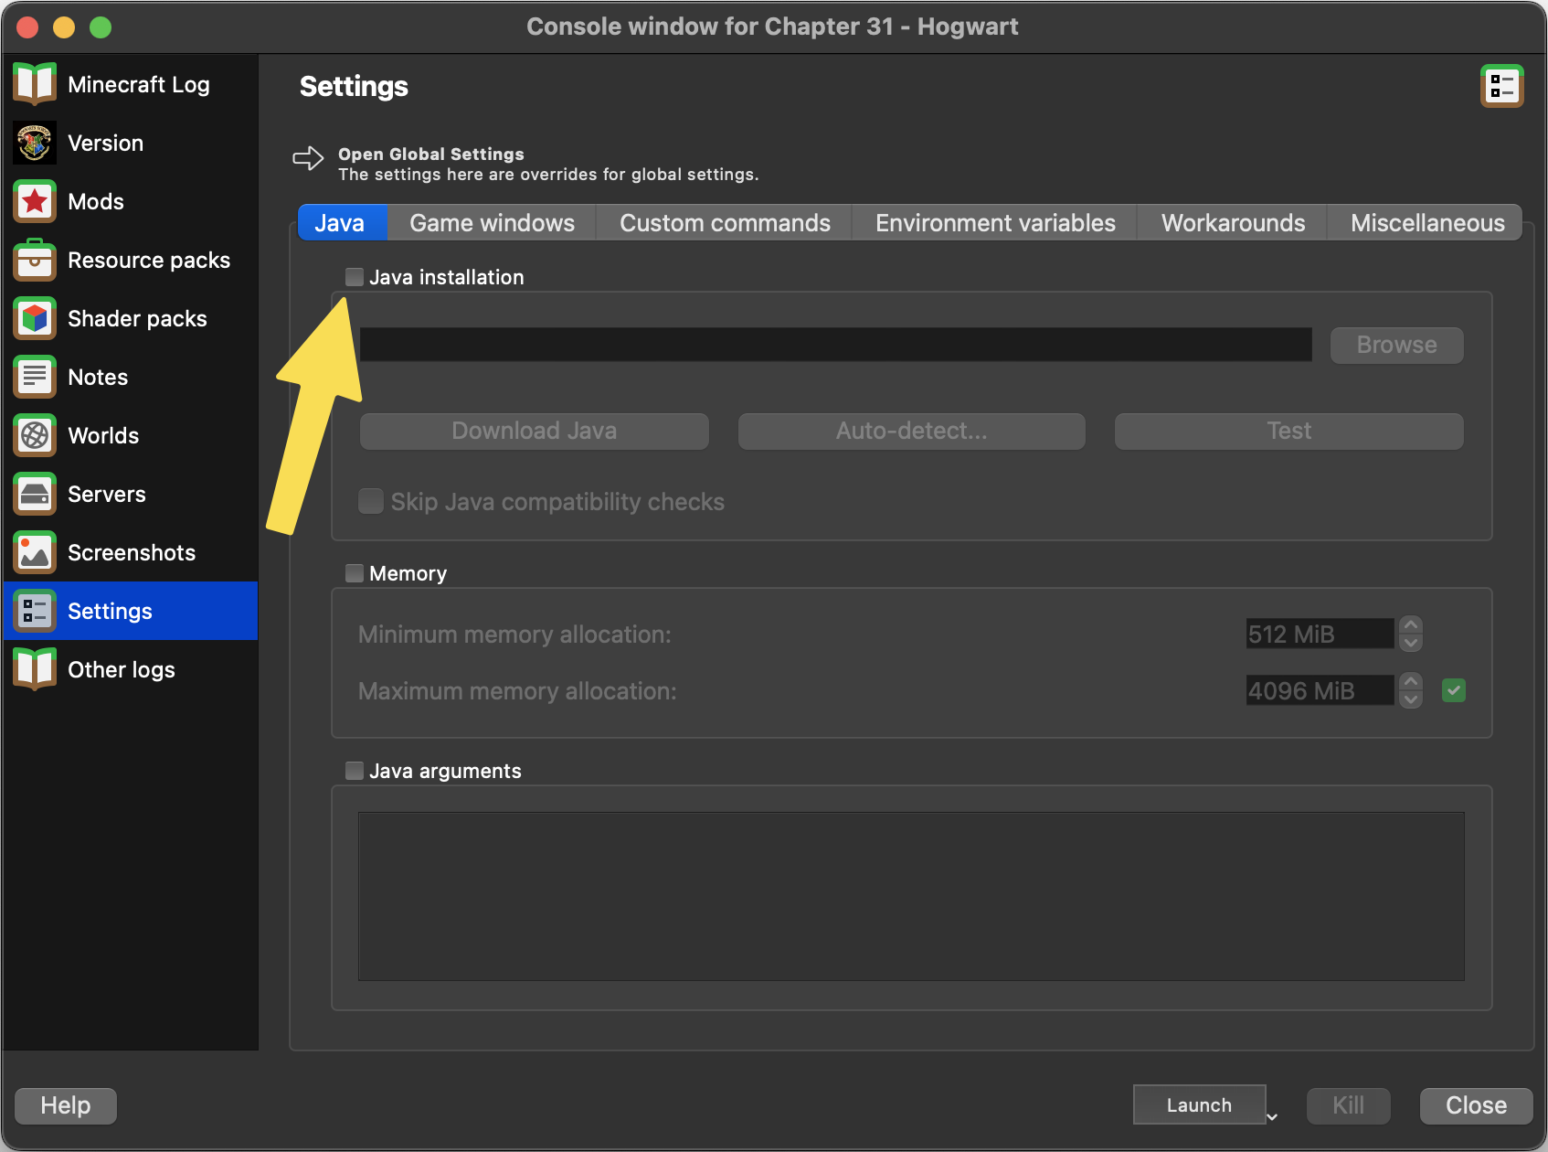Click the Version crest icon
This screenshot has width=1548, height=1152.
pos(35,143)
